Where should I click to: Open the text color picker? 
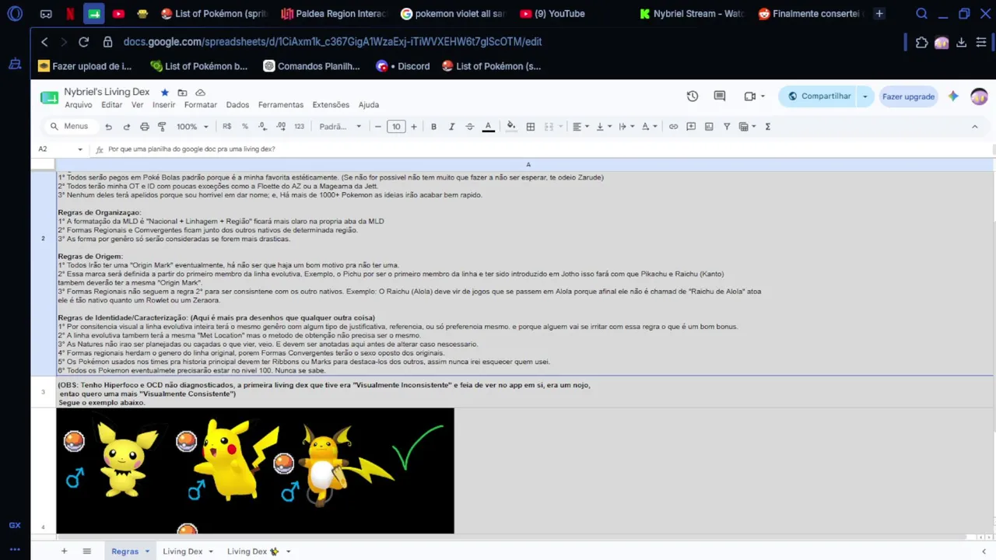[488, 127]
